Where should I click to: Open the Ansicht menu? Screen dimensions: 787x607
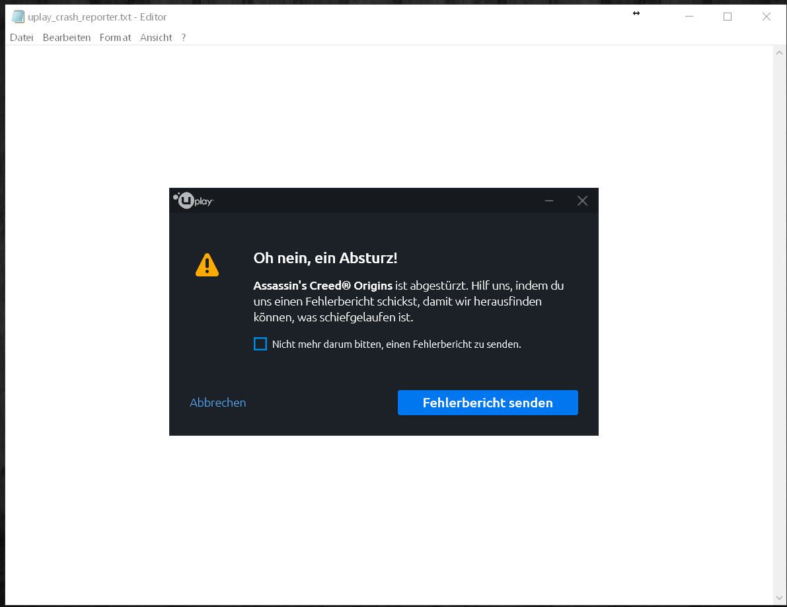[x=156, y=38]
